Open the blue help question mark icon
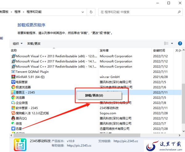 pyautogui.click(x=180, y=43)
